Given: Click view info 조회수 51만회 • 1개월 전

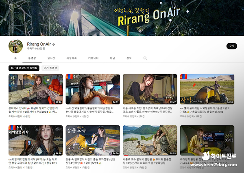Looking at the screenshot, I should click(x=135, y=168).
